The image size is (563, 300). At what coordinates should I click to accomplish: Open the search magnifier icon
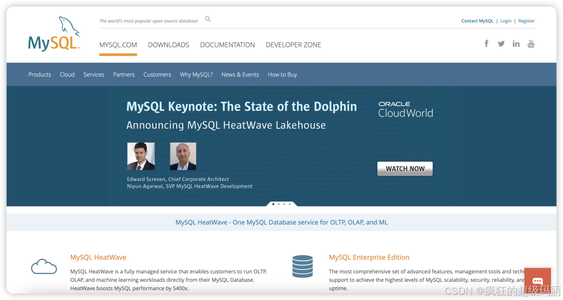(x=208, y=19)
